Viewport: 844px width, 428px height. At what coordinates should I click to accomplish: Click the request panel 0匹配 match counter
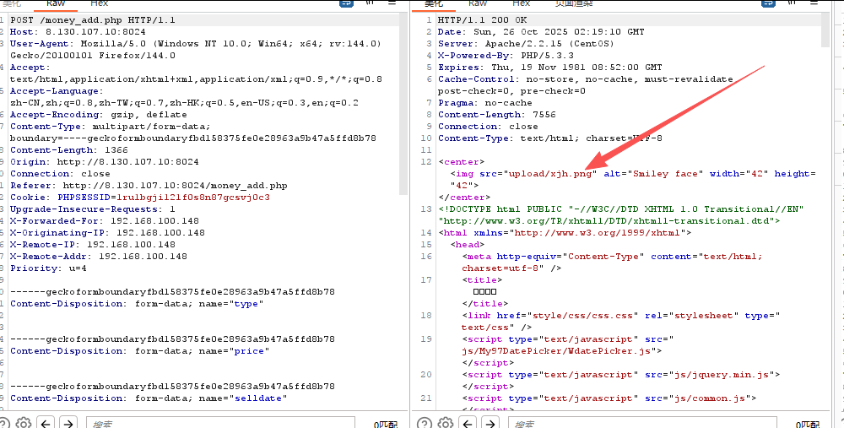click(x=386, y=425)
